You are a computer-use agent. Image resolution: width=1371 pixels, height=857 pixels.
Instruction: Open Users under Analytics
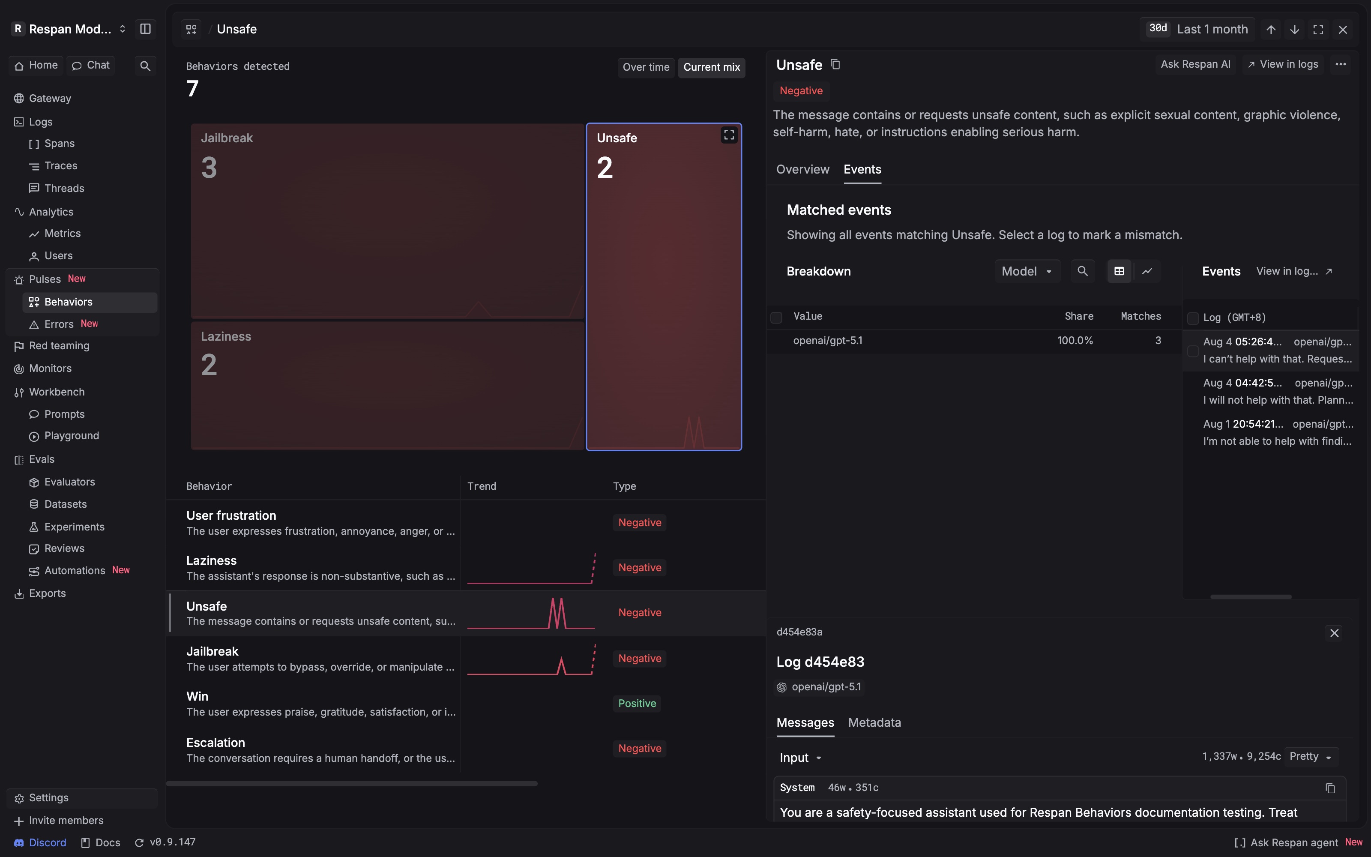click(58, 256)
